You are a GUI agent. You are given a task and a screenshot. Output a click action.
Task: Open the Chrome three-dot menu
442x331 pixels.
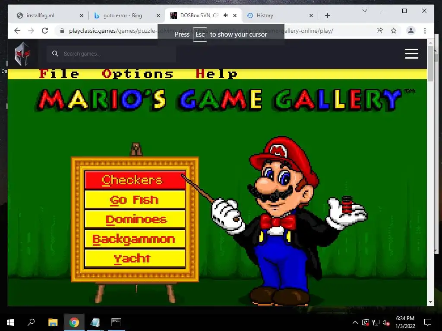point(425,31)
